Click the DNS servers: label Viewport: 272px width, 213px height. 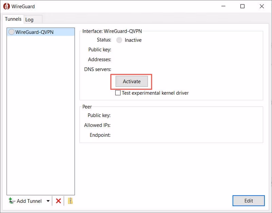coord(98,69)
